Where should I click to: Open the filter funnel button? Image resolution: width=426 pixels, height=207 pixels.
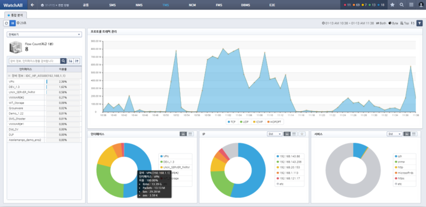click(420, 23)
